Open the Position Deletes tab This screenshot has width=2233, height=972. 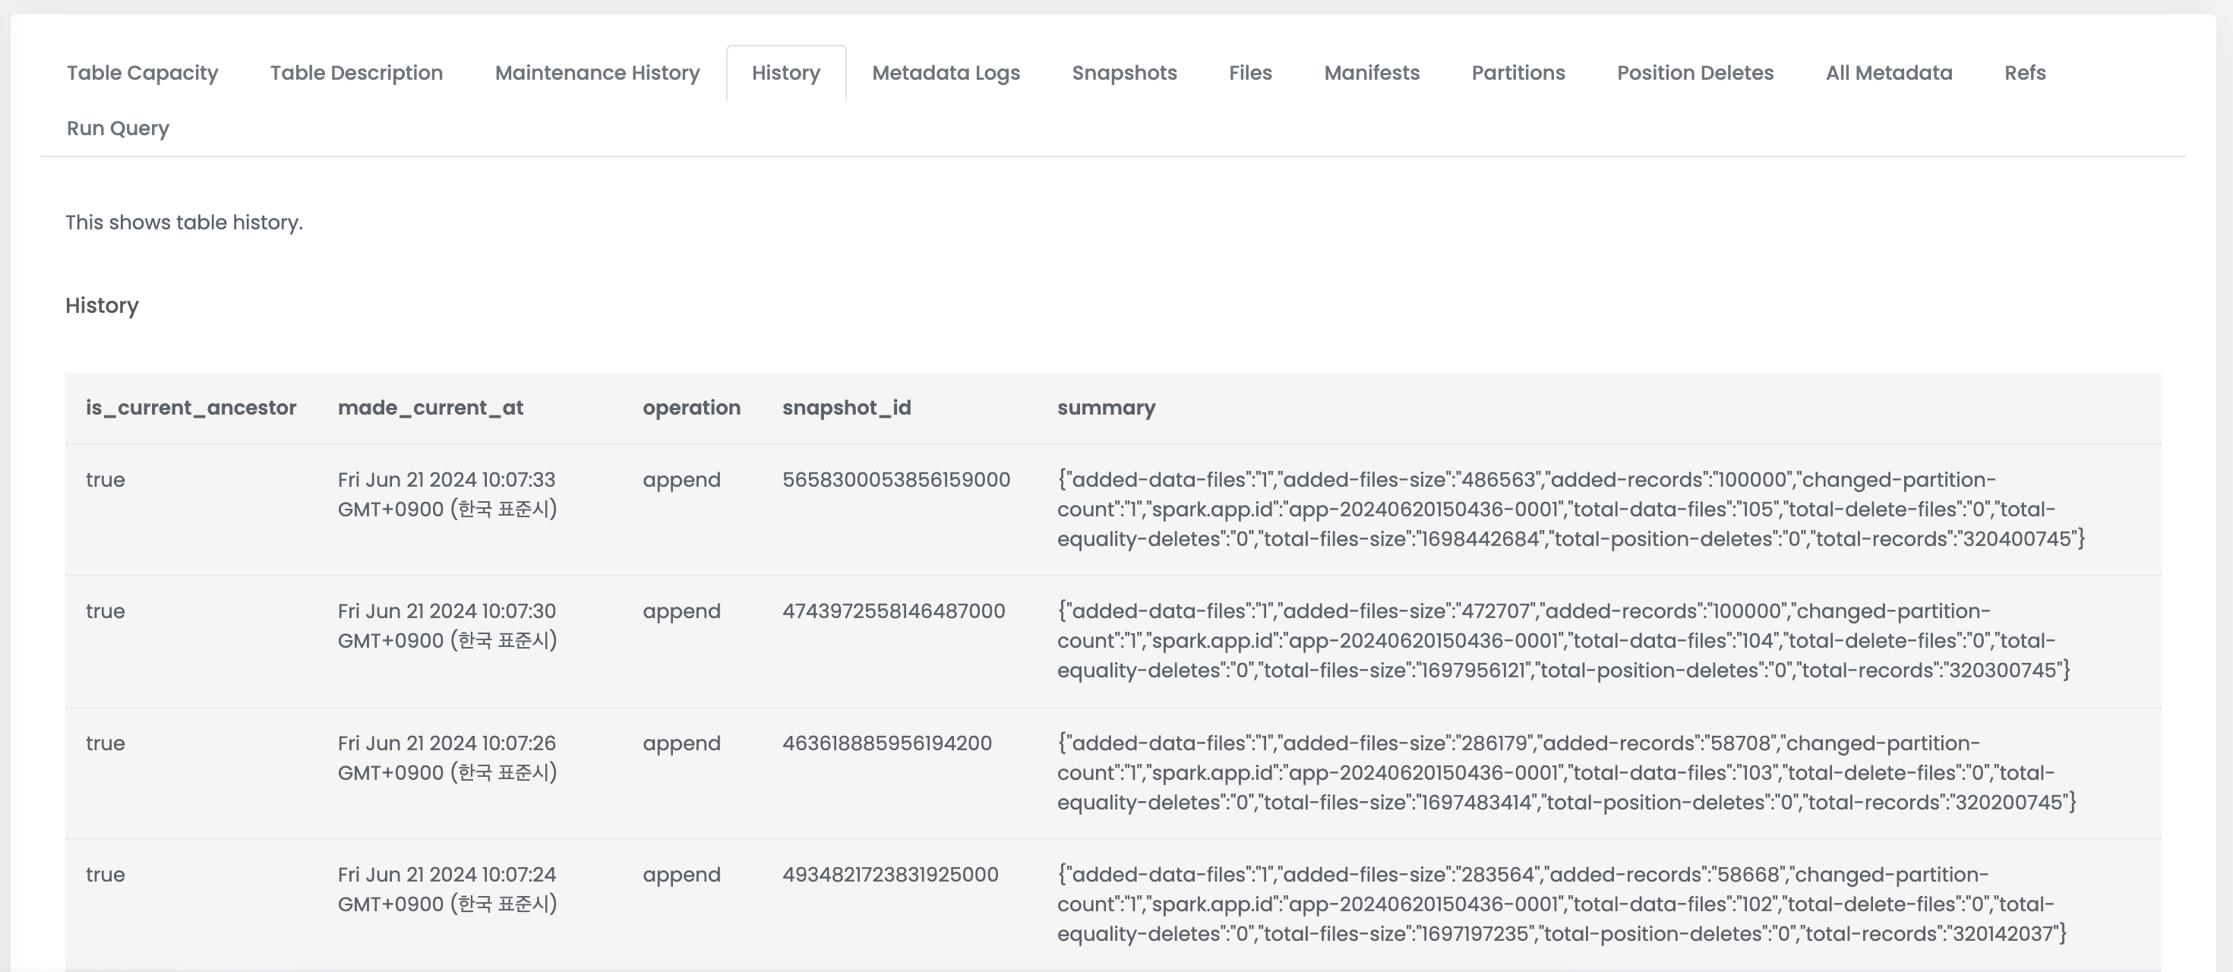click(1694, 73)
